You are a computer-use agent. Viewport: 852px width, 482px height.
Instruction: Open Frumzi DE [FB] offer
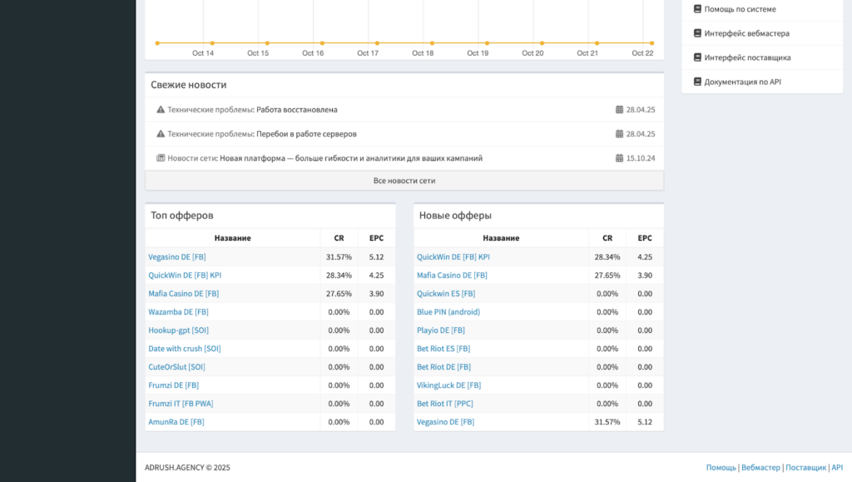pyautogui.click(x=173, y=385)
